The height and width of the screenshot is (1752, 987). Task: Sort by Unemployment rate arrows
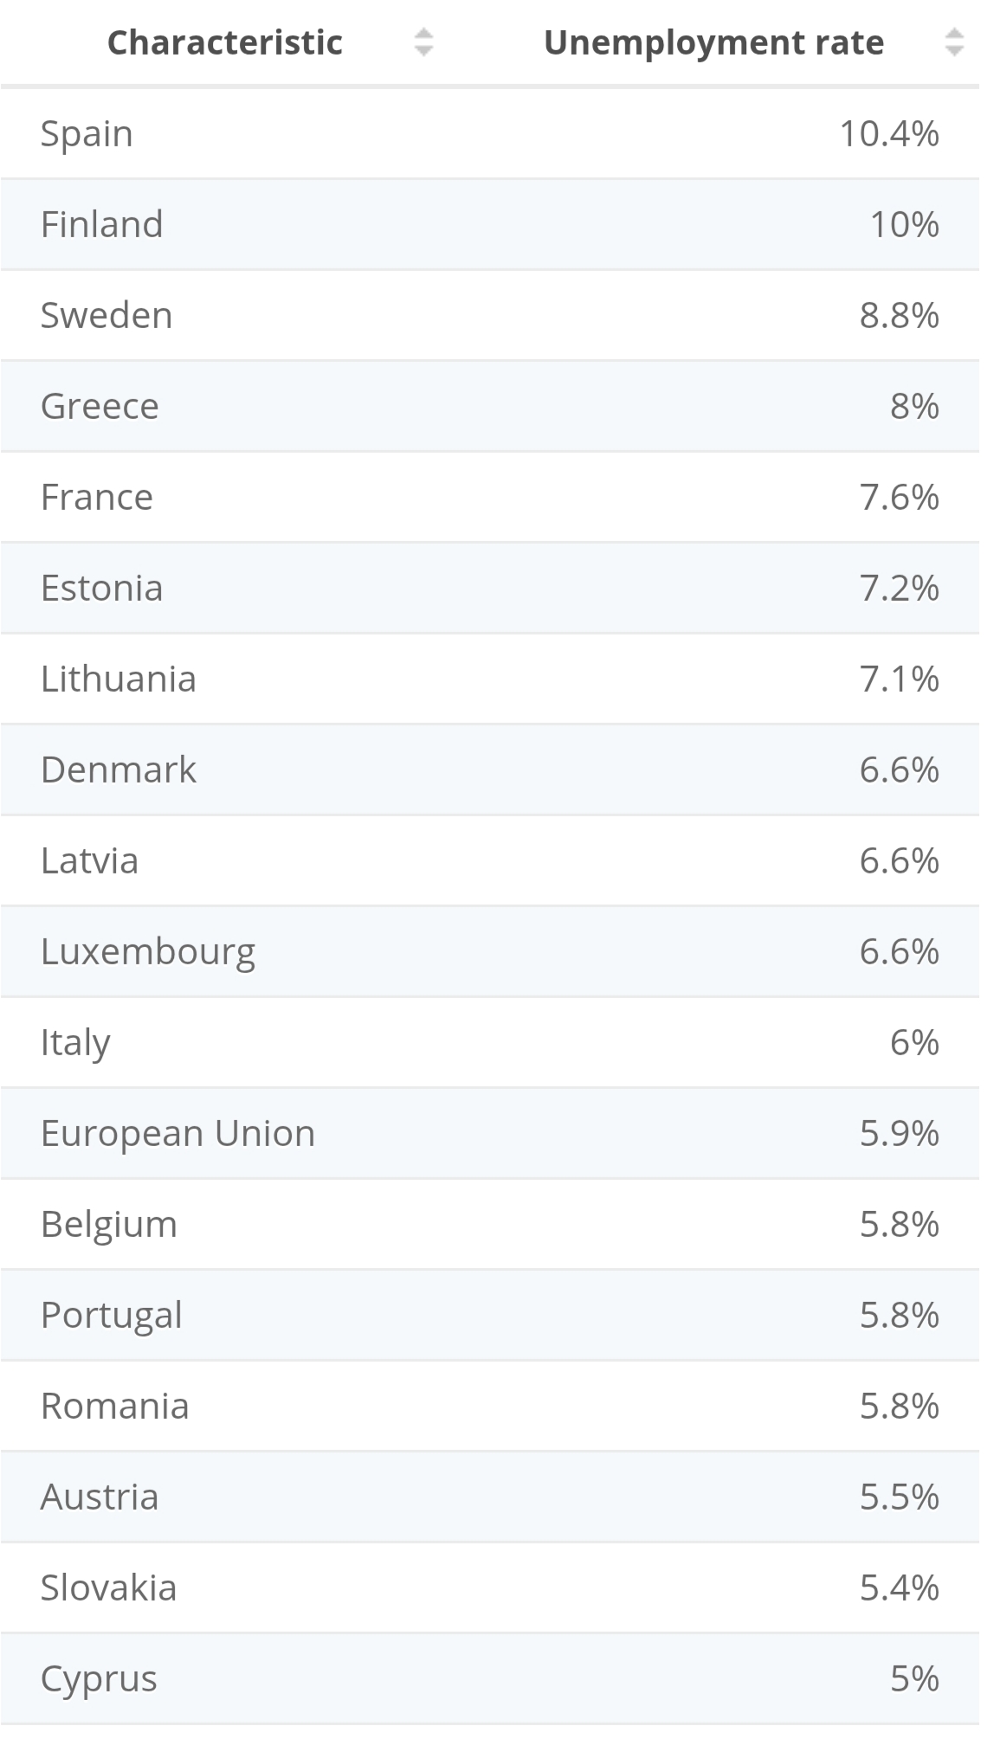(953, 42)
